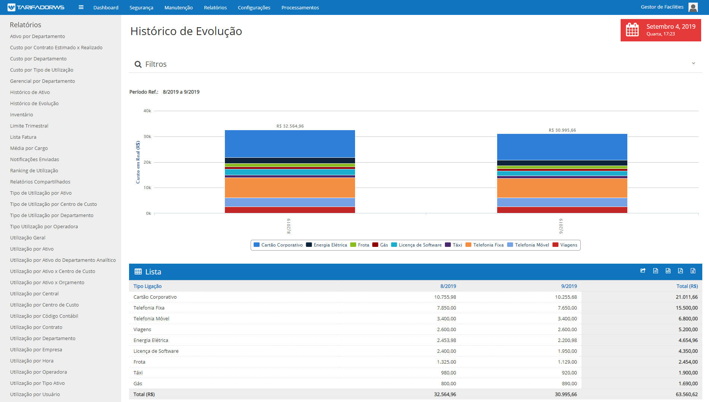Export the list as PDF
709x402 pixels.
(x=680, y=271)
